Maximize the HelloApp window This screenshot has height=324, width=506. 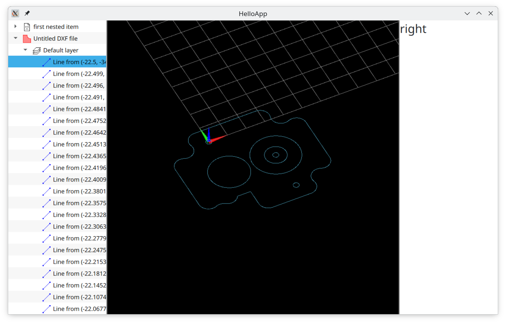[479, 13]
